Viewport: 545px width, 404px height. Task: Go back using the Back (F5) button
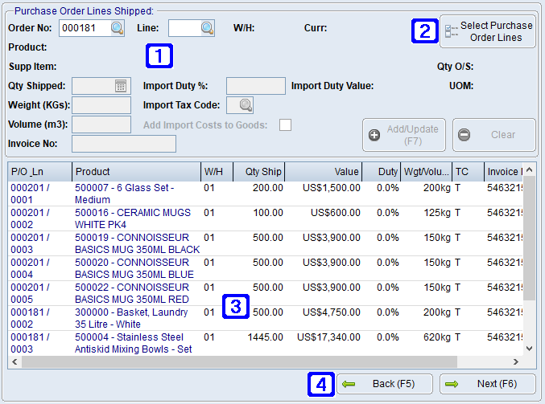[x=384, y=384]
